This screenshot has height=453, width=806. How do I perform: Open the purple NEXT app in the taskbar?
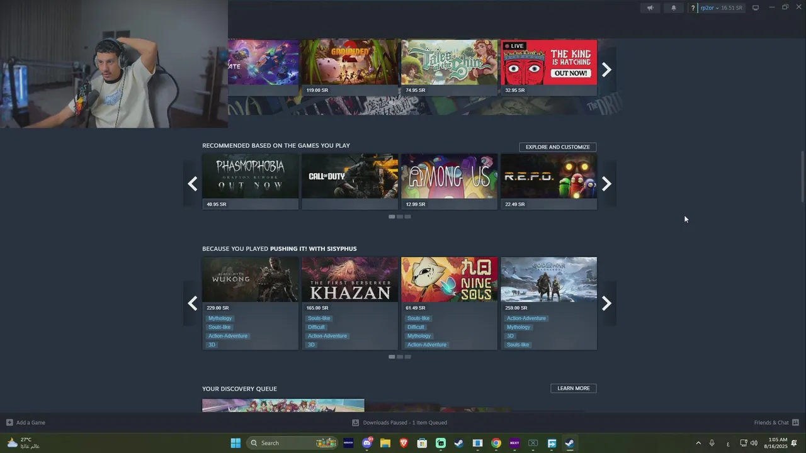[x=514, y=443]
